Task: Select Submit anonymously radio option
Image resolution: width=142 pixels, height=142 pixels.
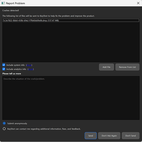Action: (4, 123)
